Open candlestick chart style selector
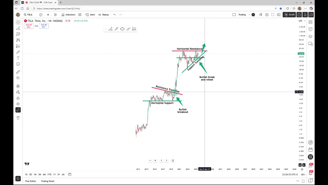 pyautogui.click(x=55, y=15)
